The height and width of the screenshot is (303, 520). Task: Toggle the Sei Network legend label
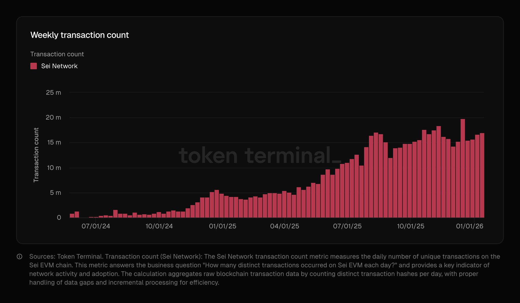(59, 66)
